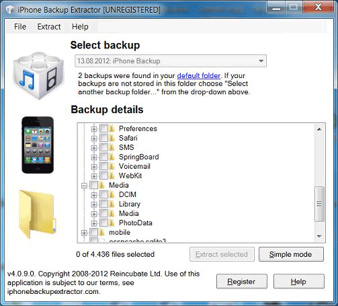Click the iTunes software brick icon

click(38, 76)
